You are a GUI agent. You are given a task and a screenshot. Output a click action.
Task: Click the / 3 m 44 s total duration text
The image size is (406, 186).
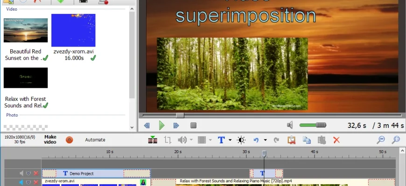388,126
